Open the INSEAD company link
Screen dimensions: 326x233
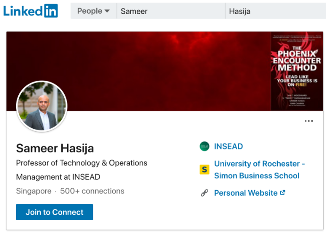[x=228, y=146]
